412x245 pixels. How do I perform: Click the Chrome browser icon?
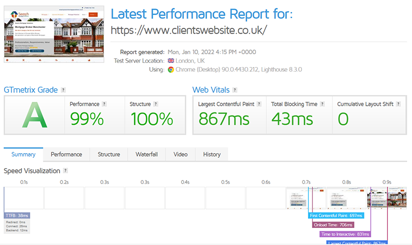tap(171, 69)
